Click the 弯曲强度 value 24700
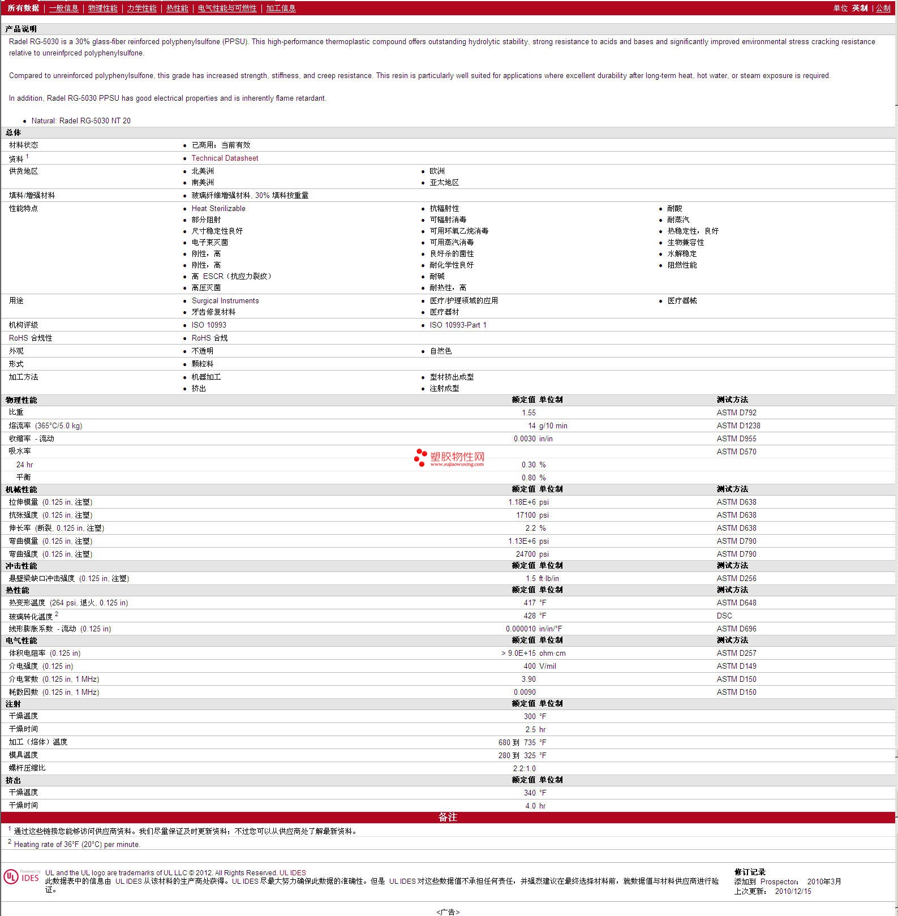The height and width of the screenshot is (916, 898). (x=526, y=554)
